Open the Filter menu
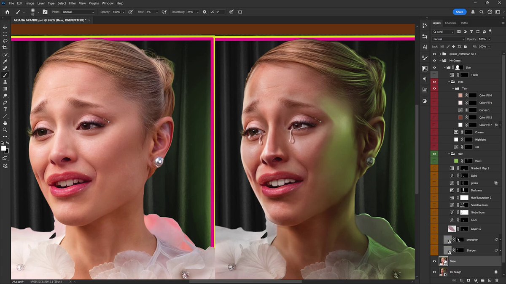This screenshot has height=284, width=506. [73, 3]
